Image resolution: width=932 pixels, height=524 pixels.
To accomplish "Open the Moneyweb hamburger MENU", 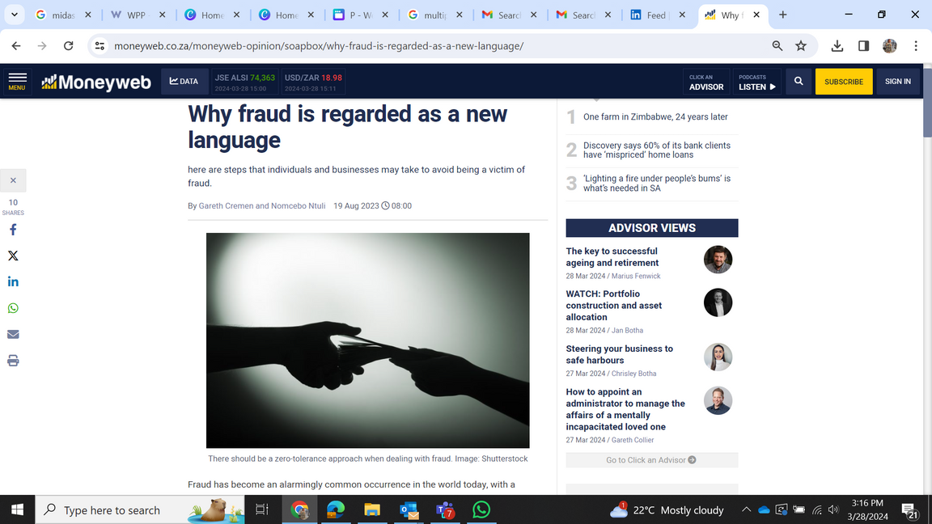I will (17, 82).
